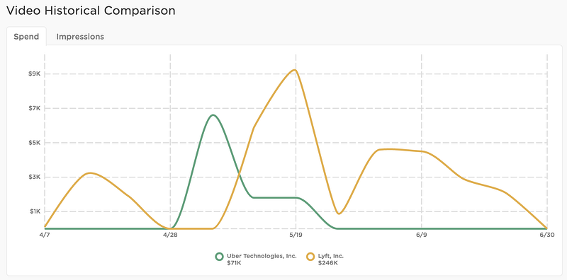Image resolution: width=567 pixels, height=280 pixels.
Task: Click the Uber Technologies, Inc. legend label
Action: tap(262, 256)
